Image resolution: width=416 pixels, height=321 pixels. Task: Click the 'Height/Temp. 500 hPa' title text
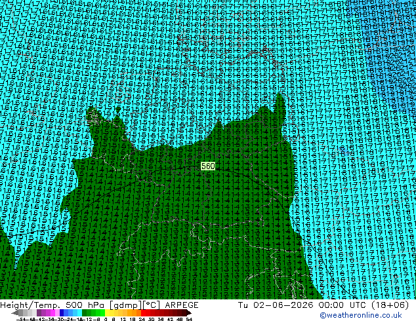pos(54,305)
